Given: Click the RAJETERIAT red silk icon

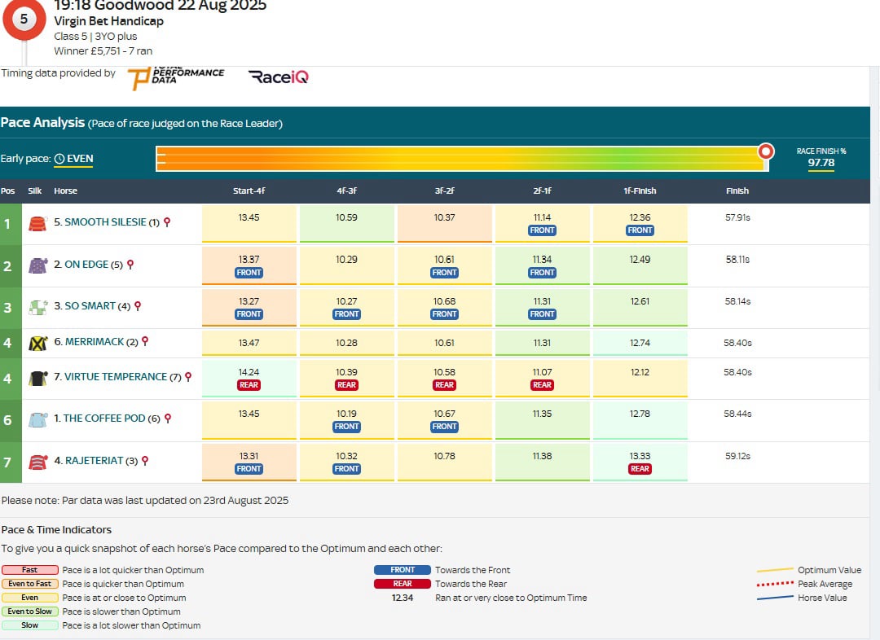Looking at the screenshot, I should (x=37, y=460).
